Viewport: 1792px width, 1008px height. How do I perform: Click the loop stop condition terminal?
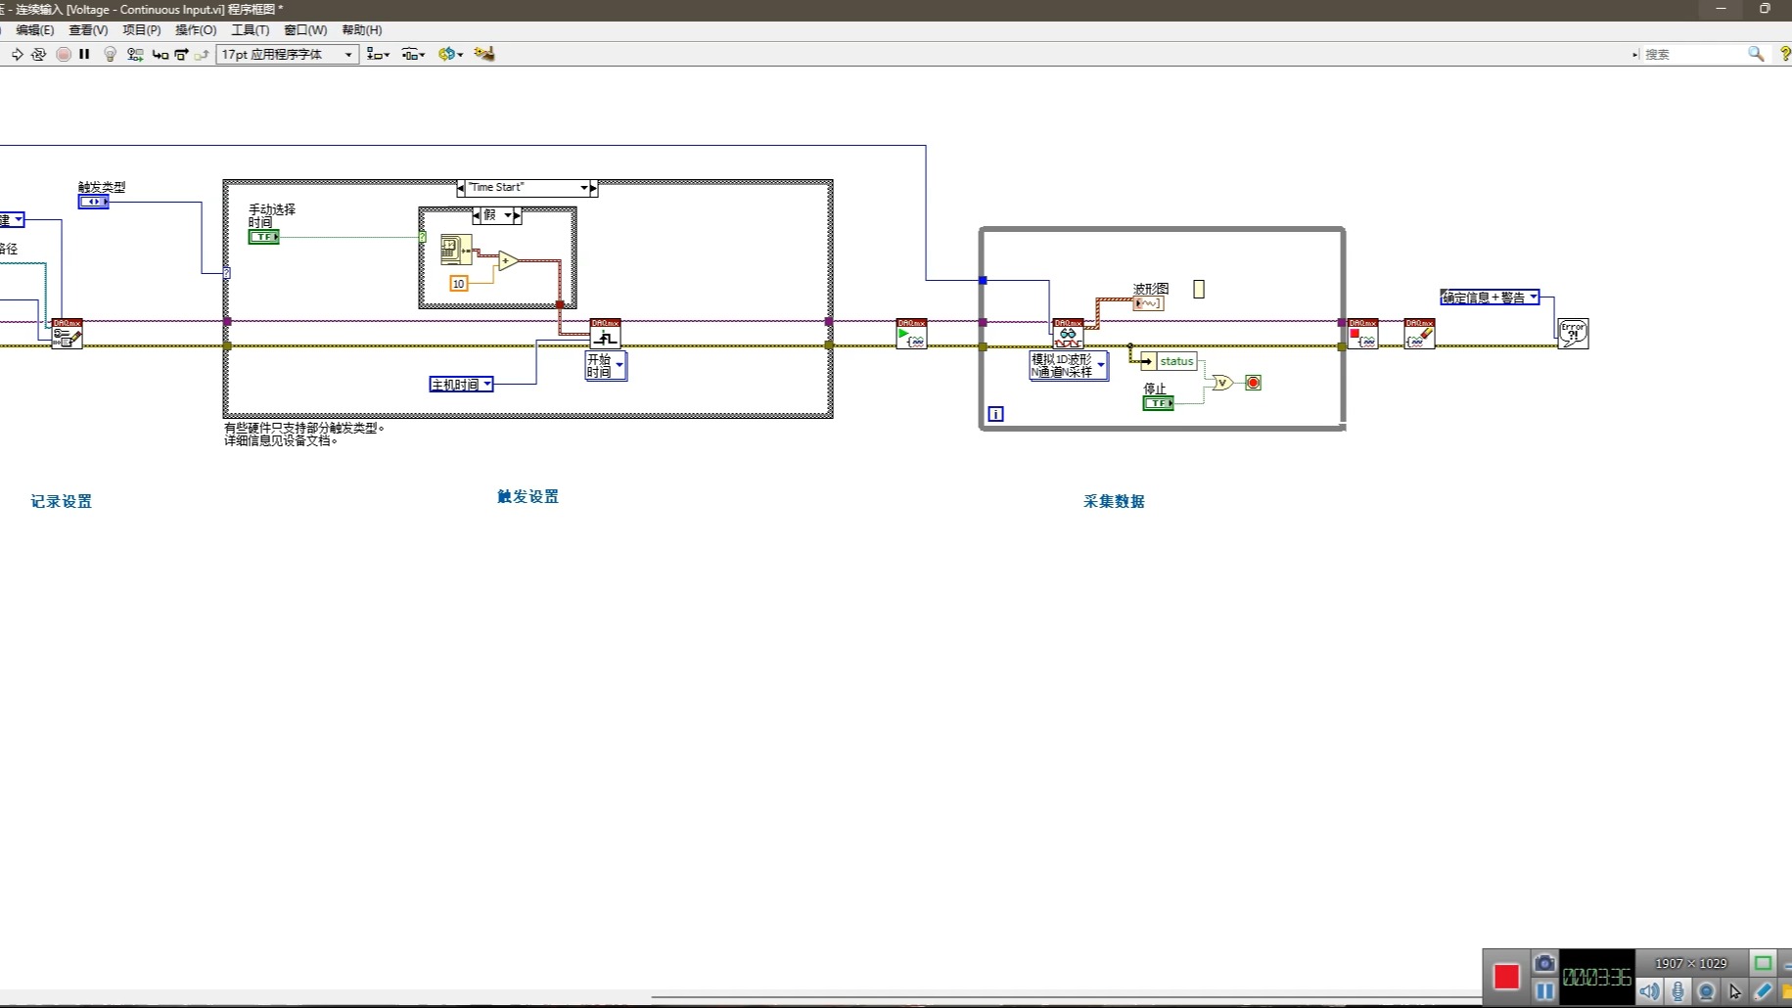1253,383
